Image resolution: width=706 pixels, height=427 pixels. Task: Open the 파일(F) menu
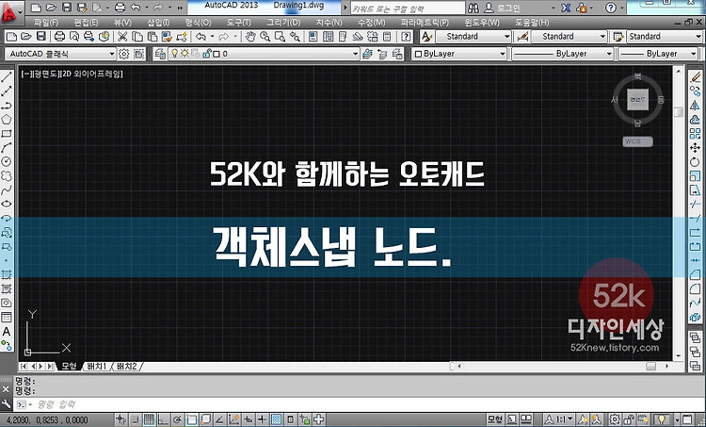tap(46, 22)
